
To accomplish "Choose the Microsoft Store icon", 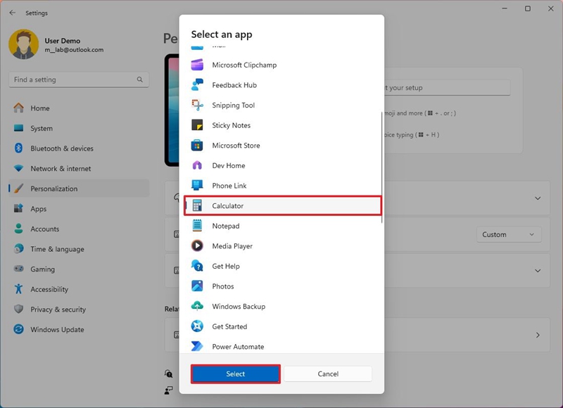I will point(197,146).
